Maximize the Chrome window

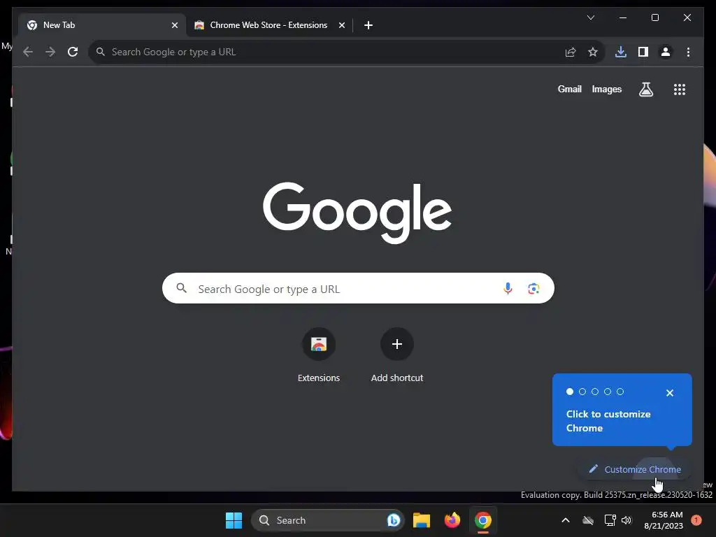[654, 17]
